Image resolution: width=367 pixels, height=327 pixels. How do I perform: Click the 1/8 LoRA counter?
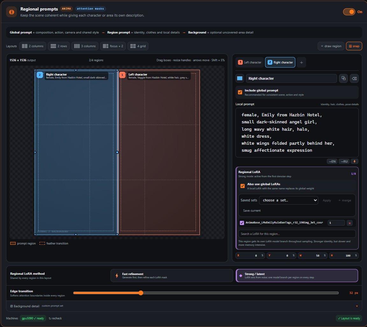pos(353,174)
